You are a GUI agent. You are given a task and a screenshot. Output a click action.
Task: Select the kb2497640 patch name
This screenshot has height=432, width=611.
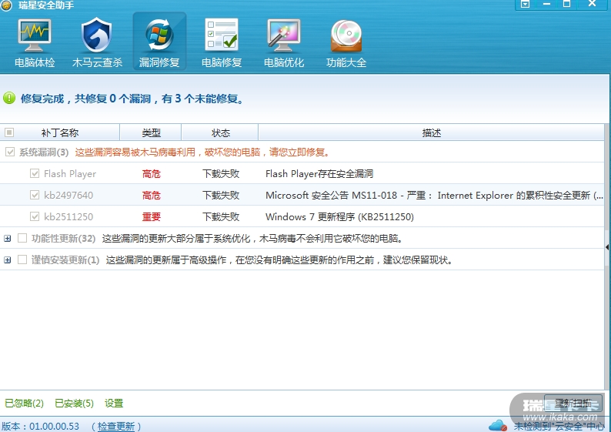tap(68, 196)
